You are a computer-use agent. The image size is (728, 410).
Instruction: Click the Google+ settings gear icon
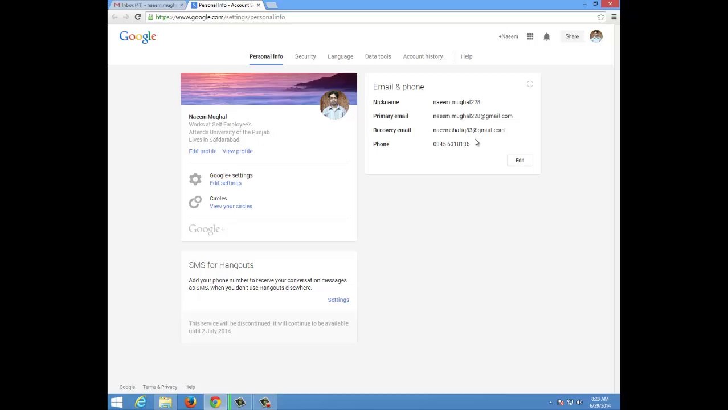tap(195, 179)
